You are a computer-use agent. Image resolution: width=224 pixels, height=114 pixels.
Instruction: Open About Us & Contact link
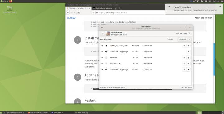pos(203,18)
